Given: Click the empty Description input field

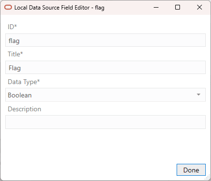Looking at the screenshot, I should [x=105, y=122].
